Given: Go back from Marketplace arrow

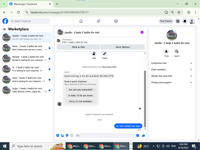Looking at the screenshot, I should click(x=5, y=29).
